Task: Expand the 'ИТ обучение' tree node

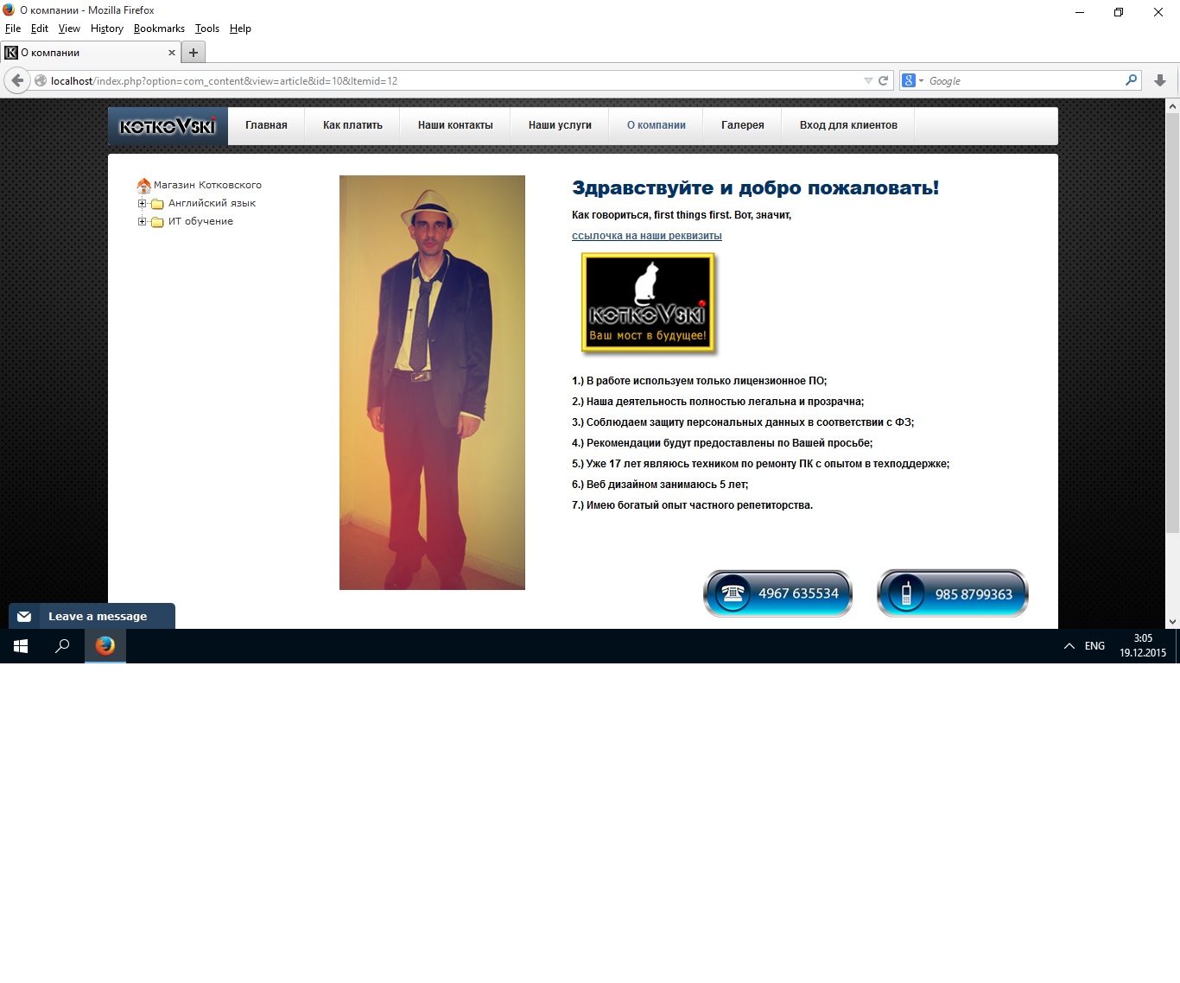Action: [x=143, y=222]
